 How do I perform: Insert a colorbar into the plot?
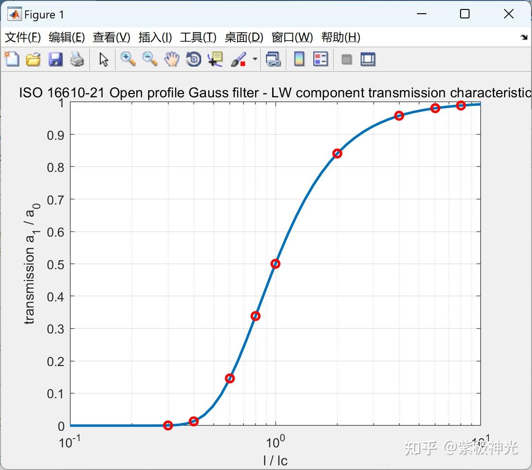point(299,59)
